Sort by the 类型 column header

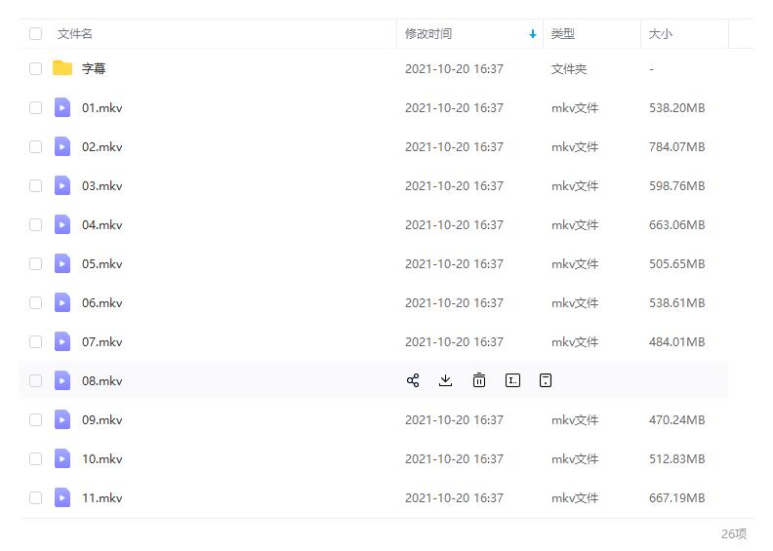tap(562, 33)
